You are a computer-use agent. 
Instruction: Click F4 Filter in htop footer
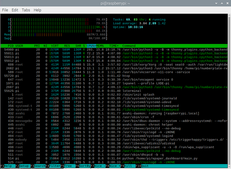[53, 166]
